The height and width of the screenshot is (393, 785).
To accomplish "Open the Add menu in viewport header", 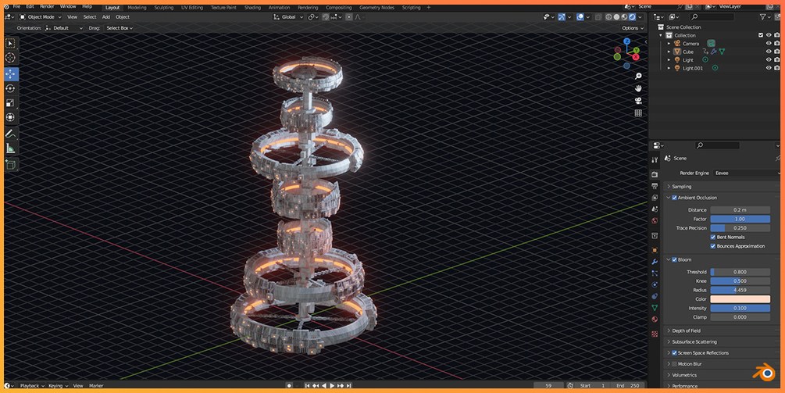I will 106,17.
